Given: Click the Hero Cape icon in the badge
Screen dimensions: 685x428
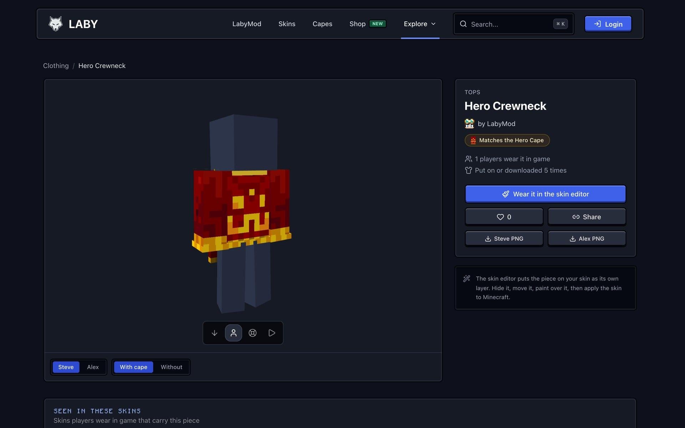Looking at the screenshot, I should 473,140.
